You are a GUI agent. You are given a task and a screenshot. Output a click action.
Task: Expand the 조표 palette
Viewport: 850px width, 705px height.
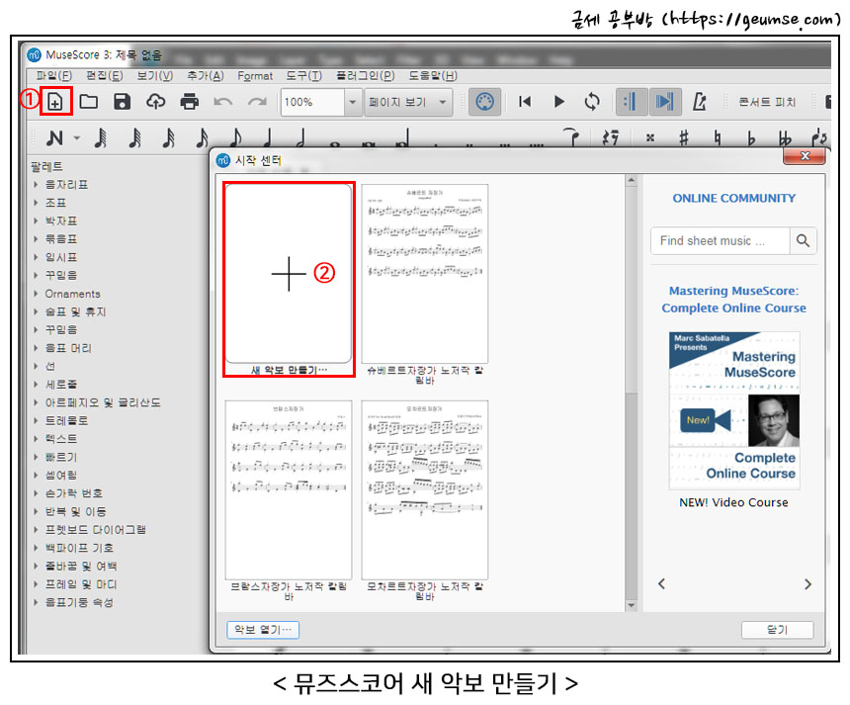tap(36, 203)
